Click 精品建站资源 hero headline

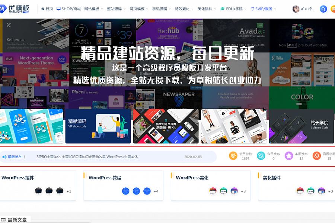[167, 54]
